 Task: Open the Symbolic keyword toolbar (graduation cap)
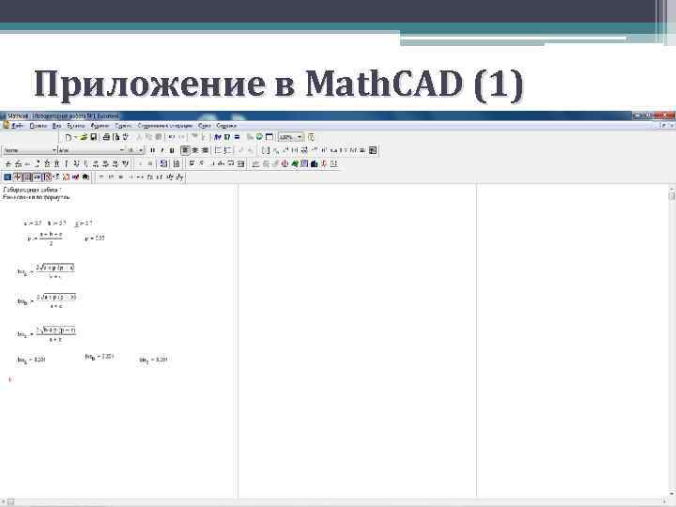click(85, 177)
